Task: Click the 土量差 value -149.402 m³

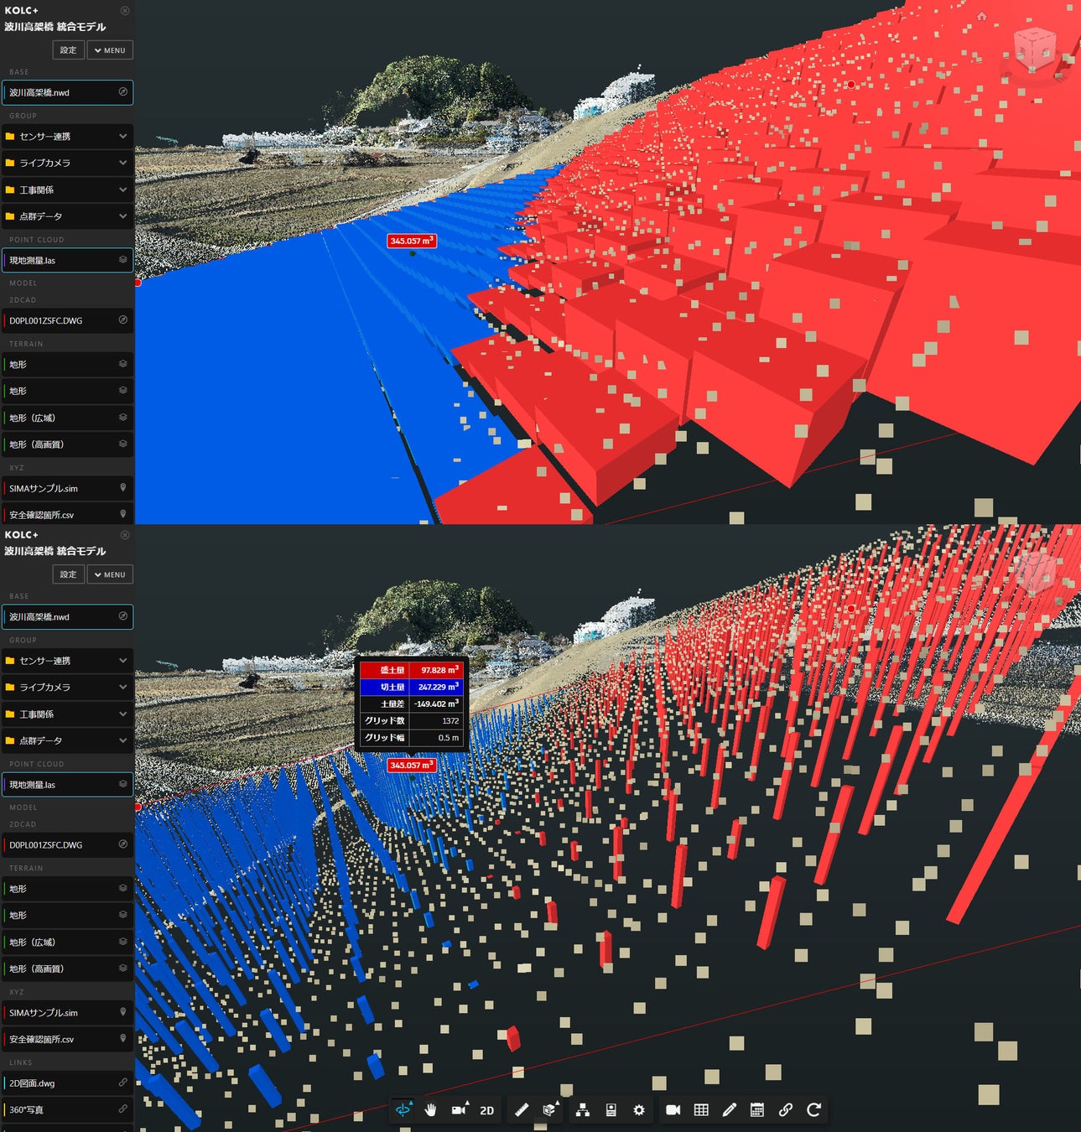Action: pyautogui.click(x=436, y=704)
